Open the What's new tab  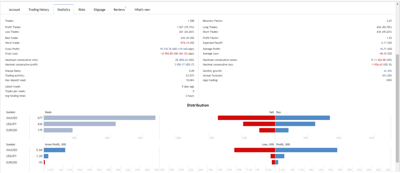click(x=142, y=10)
